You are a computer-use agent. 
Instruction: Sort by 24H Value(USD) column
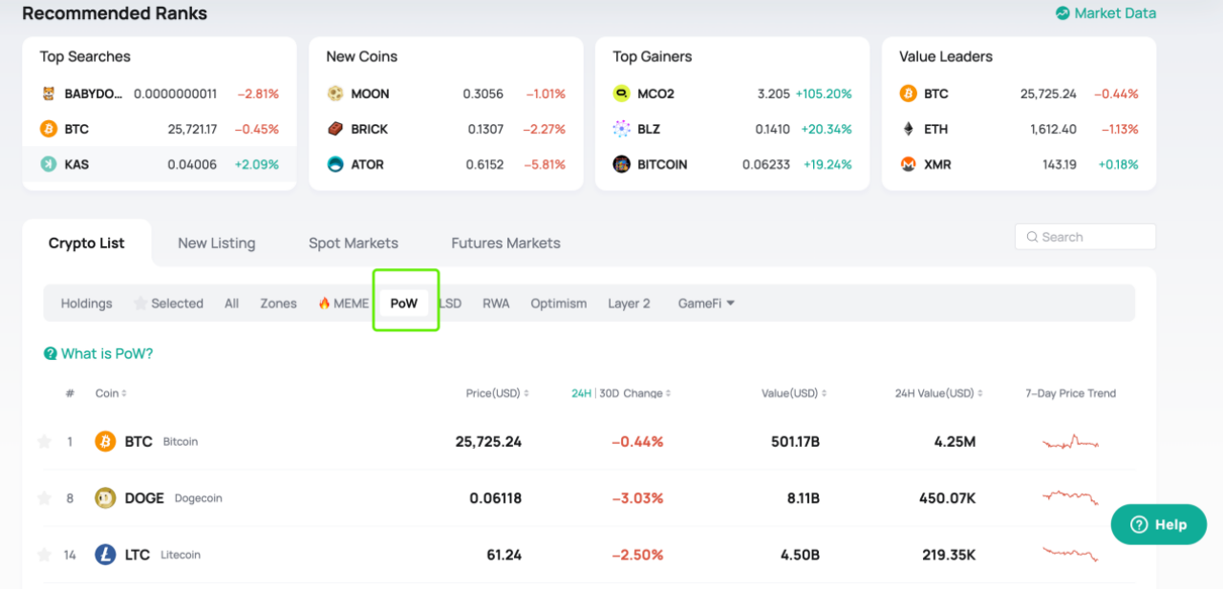939,393
